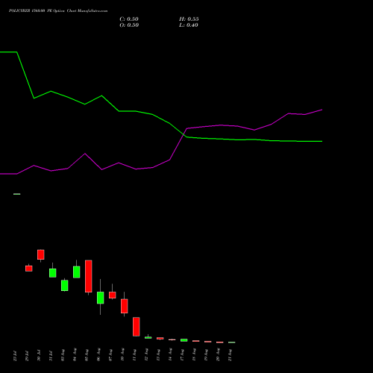Select the small green candle for 12 Aug
Screen dimensions: 373x373
coord(148,337)
